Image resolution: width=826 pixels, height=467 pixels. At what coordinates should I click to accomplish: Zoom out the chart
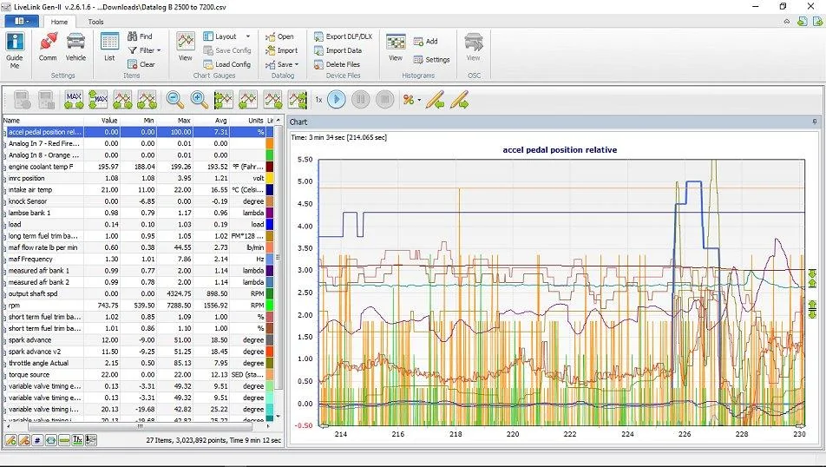pyautogui.click(x=175, y=99)
